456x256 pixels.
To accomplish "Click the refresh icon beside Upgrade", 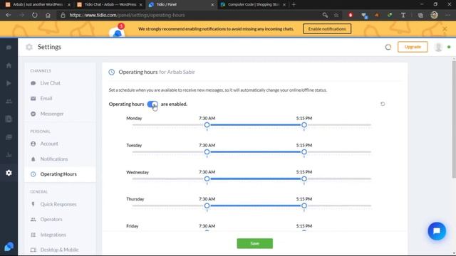I will coord(388,47).
